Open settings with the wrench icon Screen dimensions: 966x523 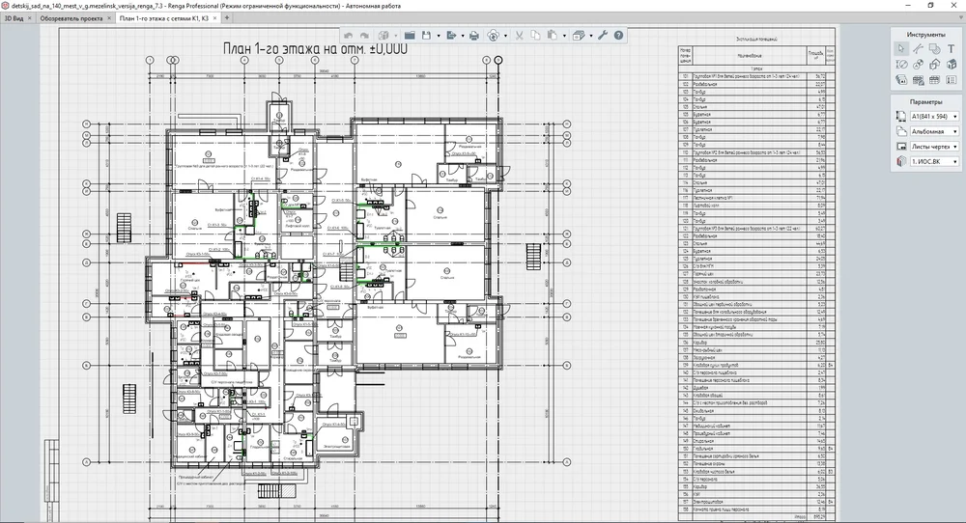coord(603,36)
